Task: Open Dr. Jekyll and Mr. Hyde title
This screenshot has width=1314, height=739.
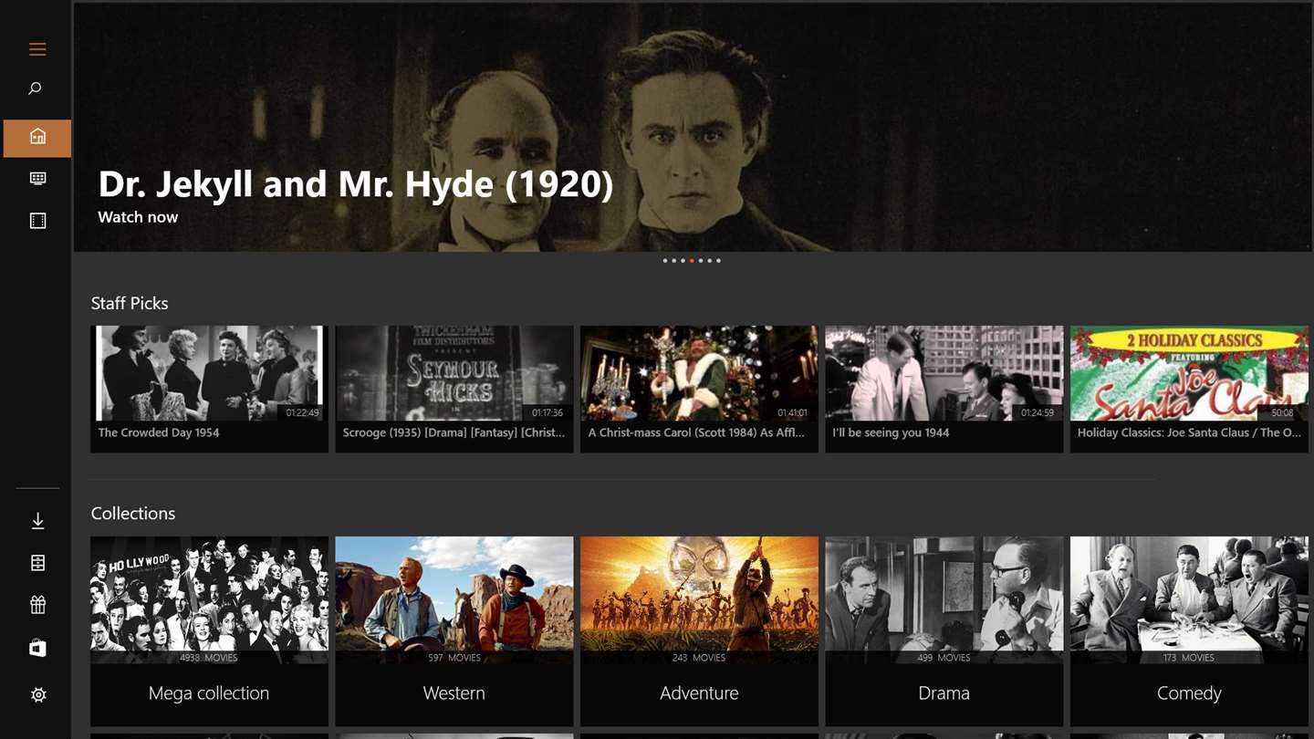Action: pyautogui.click(x=356, y=184)
